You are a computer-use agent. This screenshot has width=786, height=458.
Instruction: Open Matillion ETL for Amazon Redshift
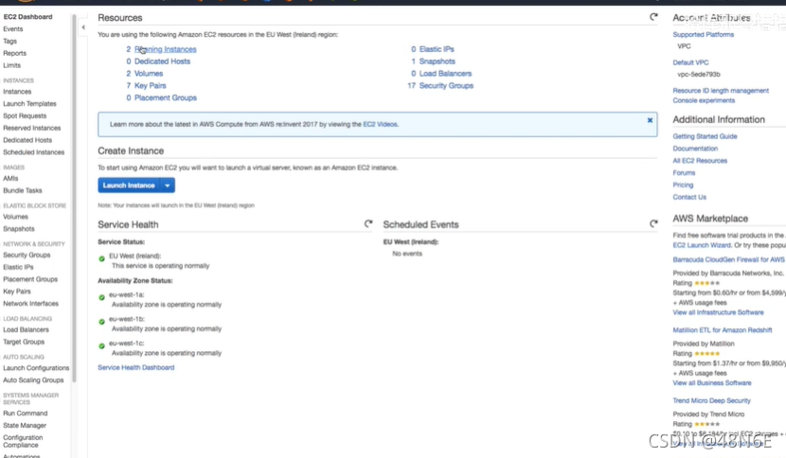point(723,330)
